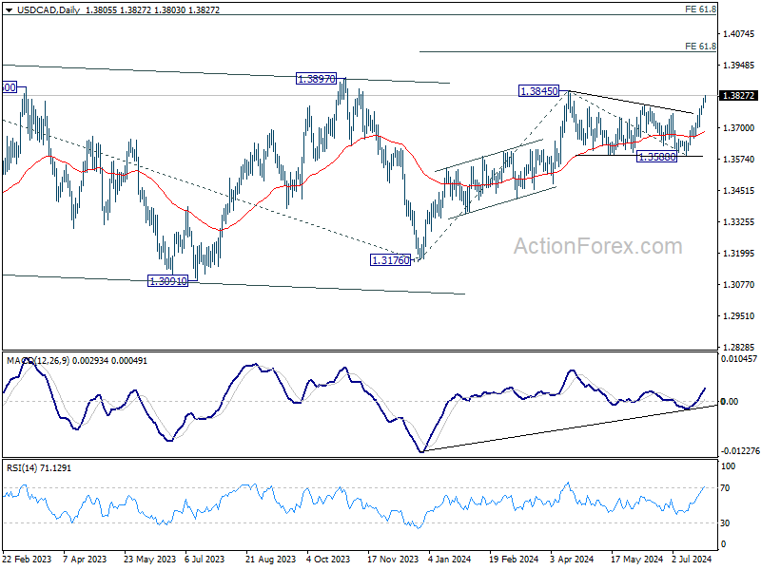
Task: Click the MACD 0.010457 scale value
Action: point(739,359)
